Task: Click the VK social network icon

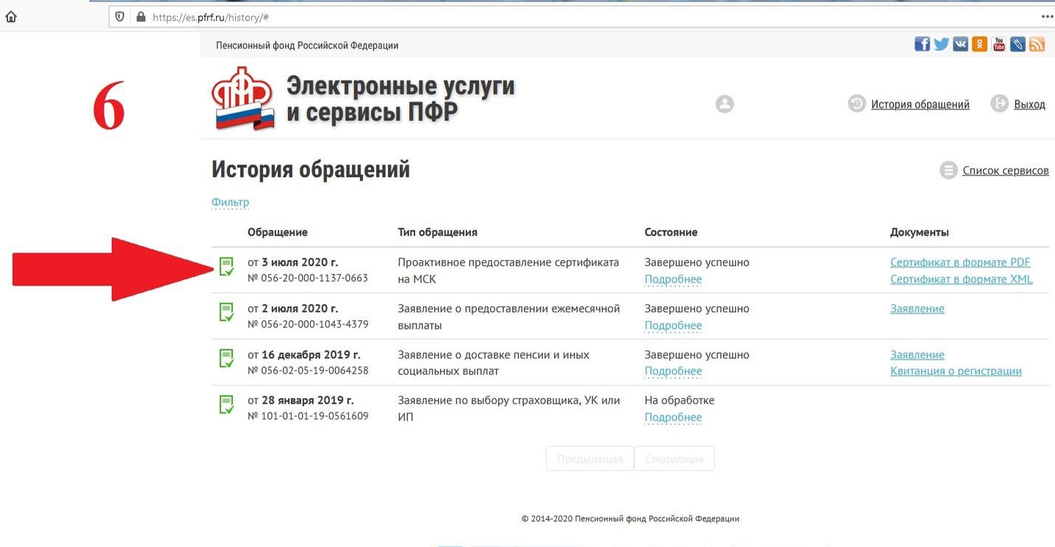Action: click(960, 44)
